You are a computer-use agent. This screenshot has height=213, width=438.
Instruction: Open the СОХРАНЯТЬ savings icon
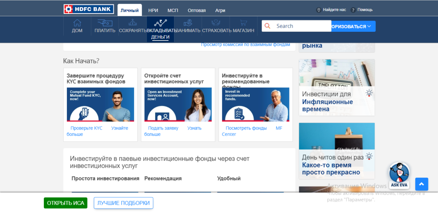coord(133,23)
